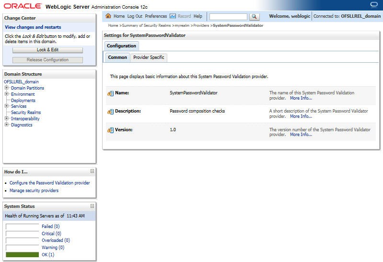Click myrealm in the breadcrumb

(182, 25)
